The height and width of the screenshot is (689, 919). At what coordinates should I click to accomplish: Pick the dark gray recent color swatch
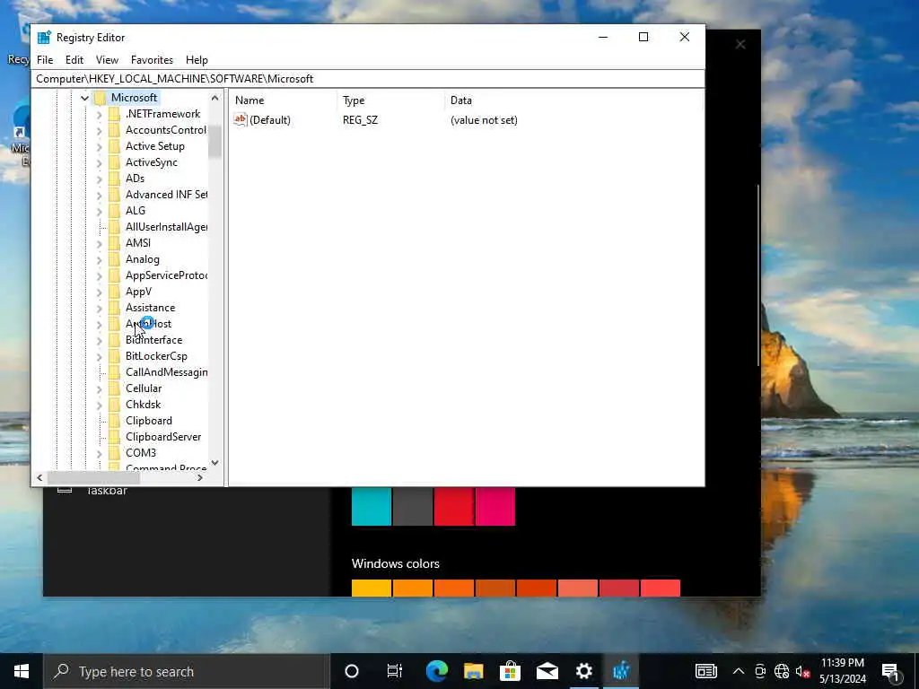(x=413, y=506)
